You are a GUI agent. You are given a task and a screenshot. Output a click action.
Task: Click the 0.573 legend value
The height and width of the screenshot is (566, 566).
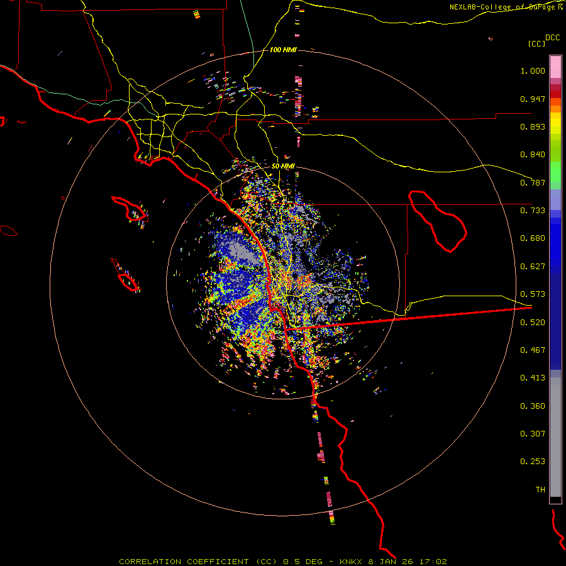coord(533,294)
